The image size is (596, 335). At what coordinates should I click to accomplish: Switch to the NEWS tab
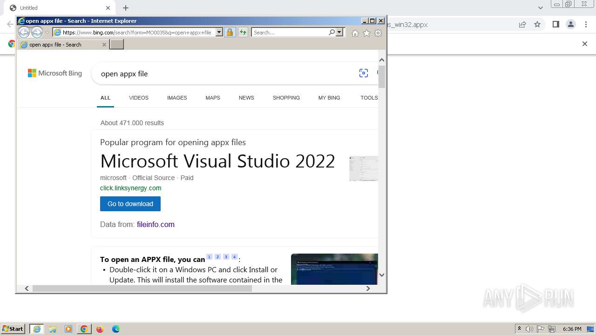pyautogui.click(x=246, y=98)
